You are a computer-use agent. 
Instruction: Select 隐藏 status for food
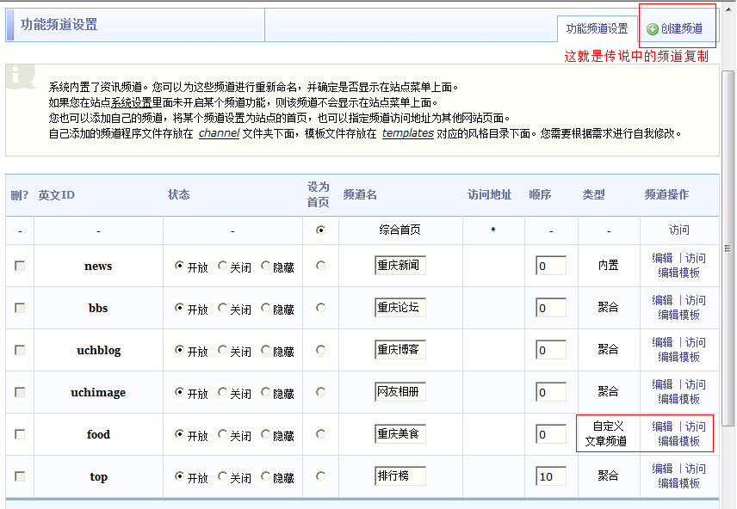coord(265,434)
